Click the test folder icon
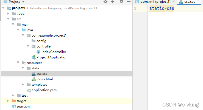 pyautogui.click(x=19, y=96)
